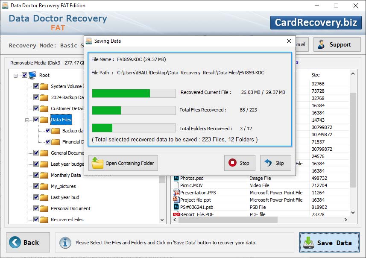Toggle the 2024 Backup Data checkbox
Image resolution: width=366 pixels, height=258 pixels.
tap(36, 97)
